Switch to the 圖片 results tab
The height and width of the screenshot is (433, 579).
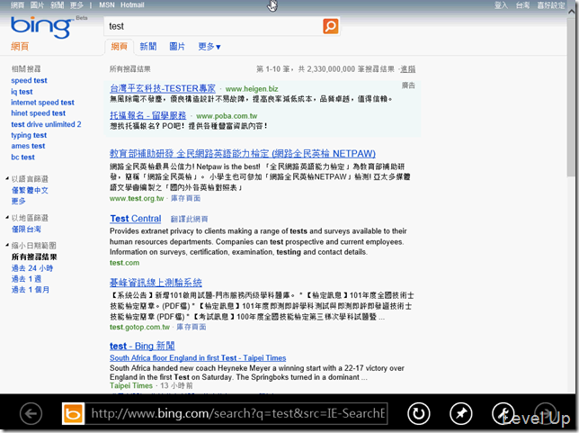pos(177,47)
